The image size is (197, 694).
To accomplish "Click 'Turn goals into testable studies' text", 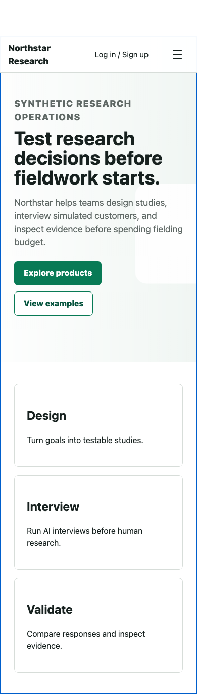I will click(85, 440).
